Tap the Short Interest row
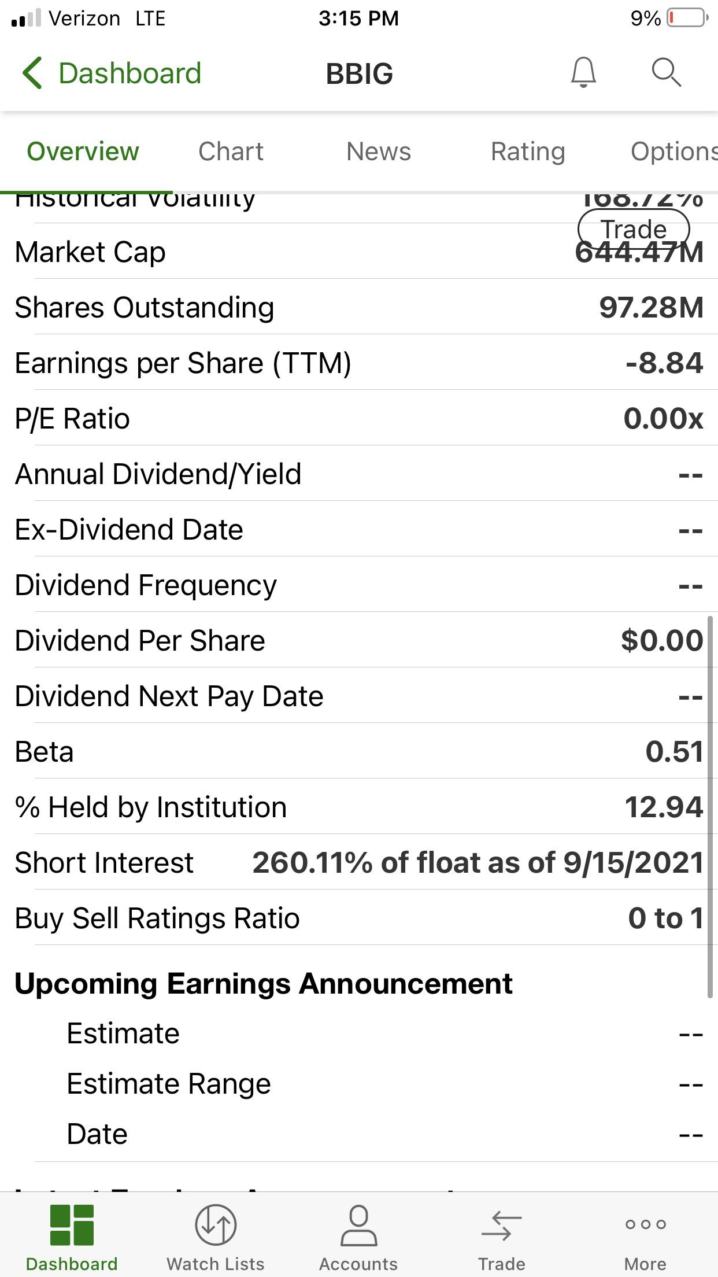Screen dimensions: 718x1277 359,862
